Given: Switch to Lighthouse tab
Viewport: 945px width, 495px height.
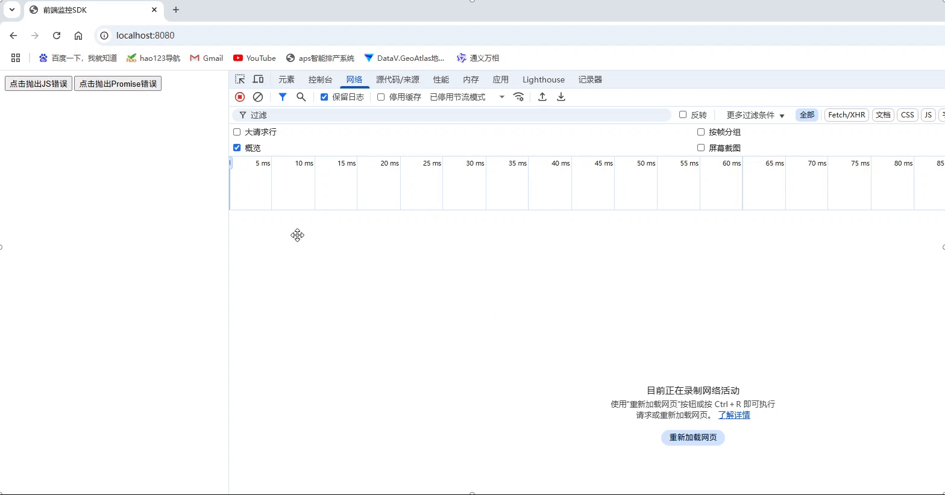Looking at the screenshot, I should coord(544,79).
